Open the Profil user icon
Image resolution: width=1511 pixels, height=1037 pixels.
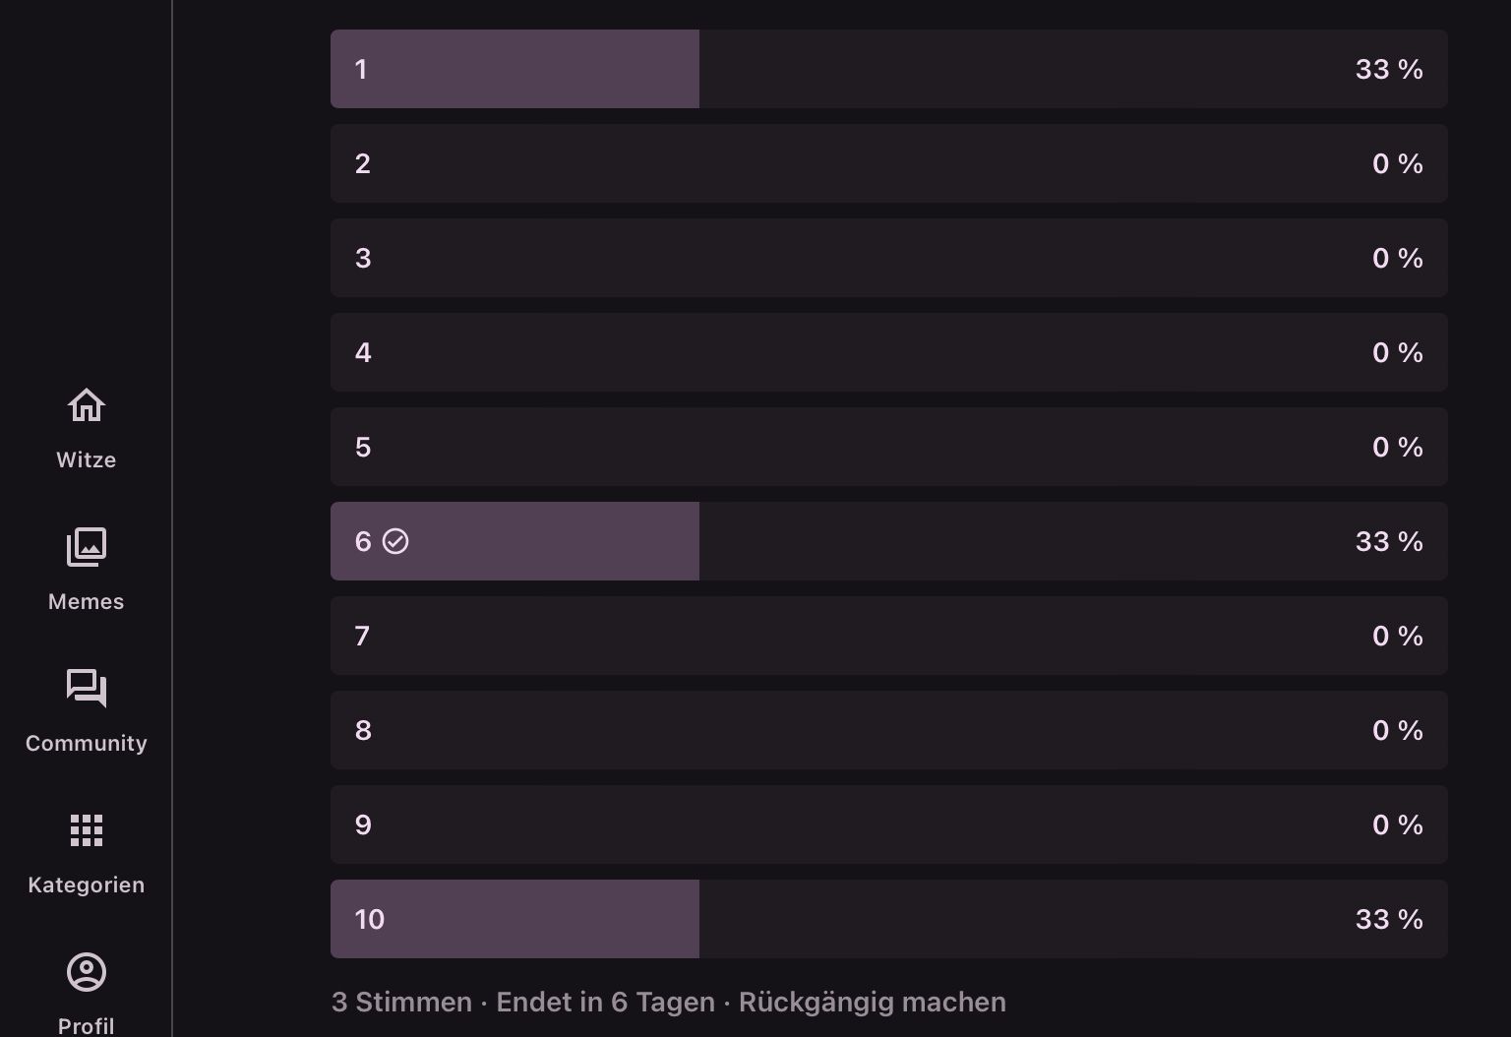87,972
